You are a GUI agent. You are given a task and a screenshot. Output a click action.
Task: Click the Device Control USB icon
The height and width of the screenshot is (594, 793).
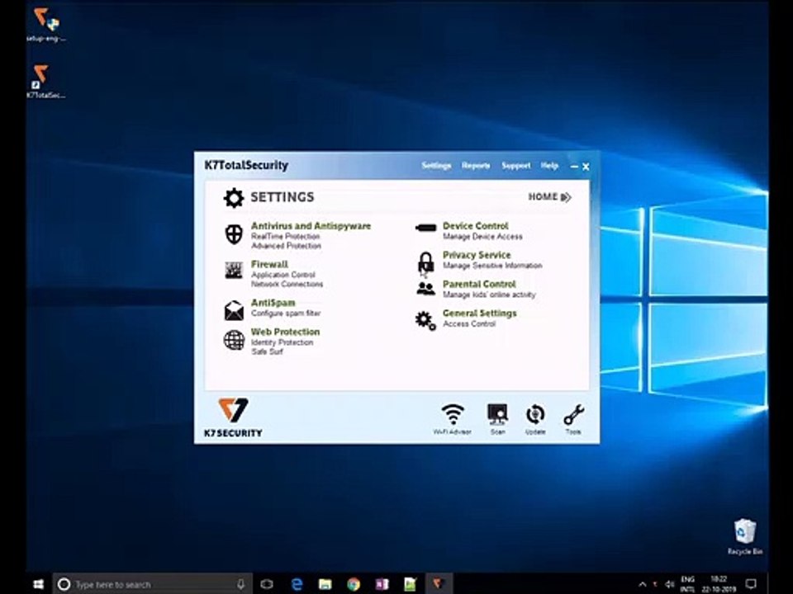point(425,228)
